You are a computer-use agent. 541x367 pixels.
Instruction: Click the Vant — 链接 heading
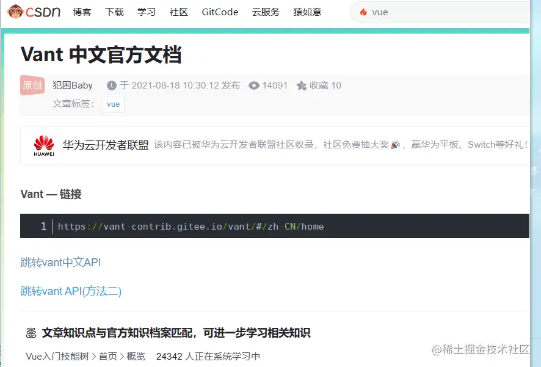[x=51, y=194]
